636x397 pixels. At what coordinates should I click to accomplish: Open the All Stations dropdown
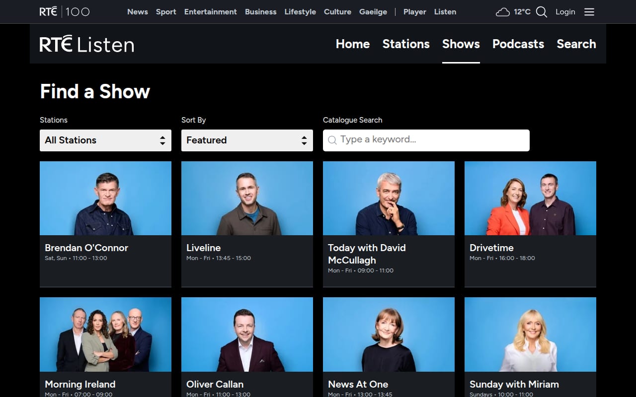coord(105,140)
